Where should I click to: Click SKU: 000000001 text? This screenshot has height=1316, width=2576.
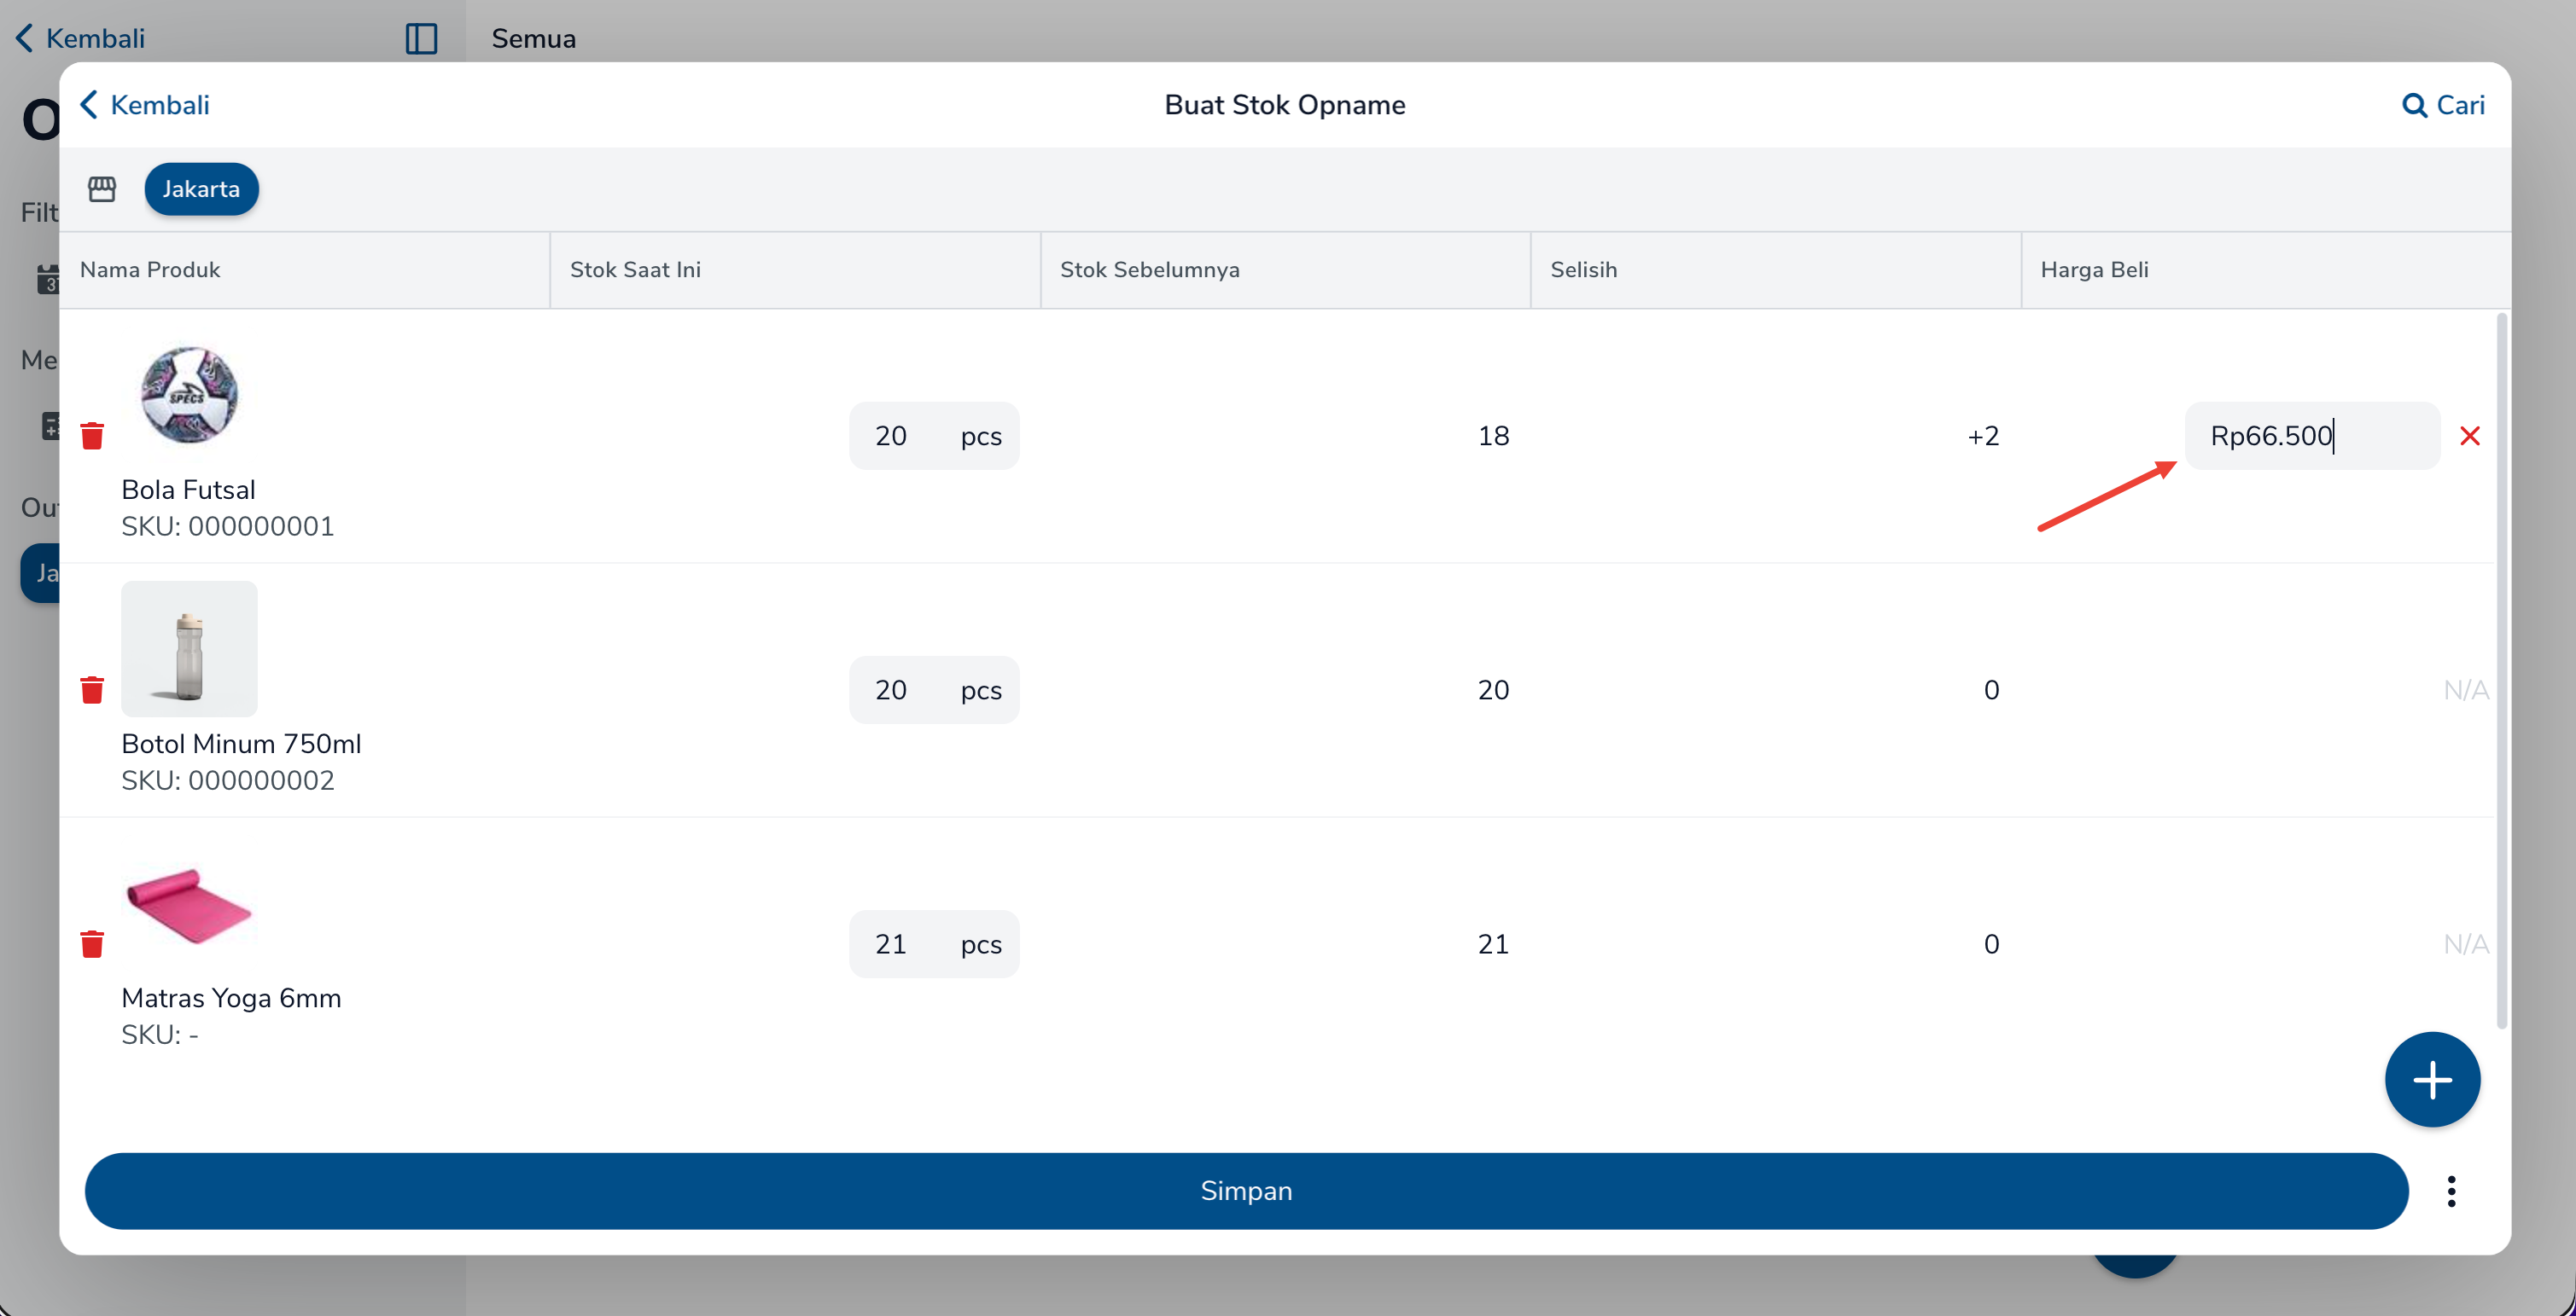tap(228, 526)
